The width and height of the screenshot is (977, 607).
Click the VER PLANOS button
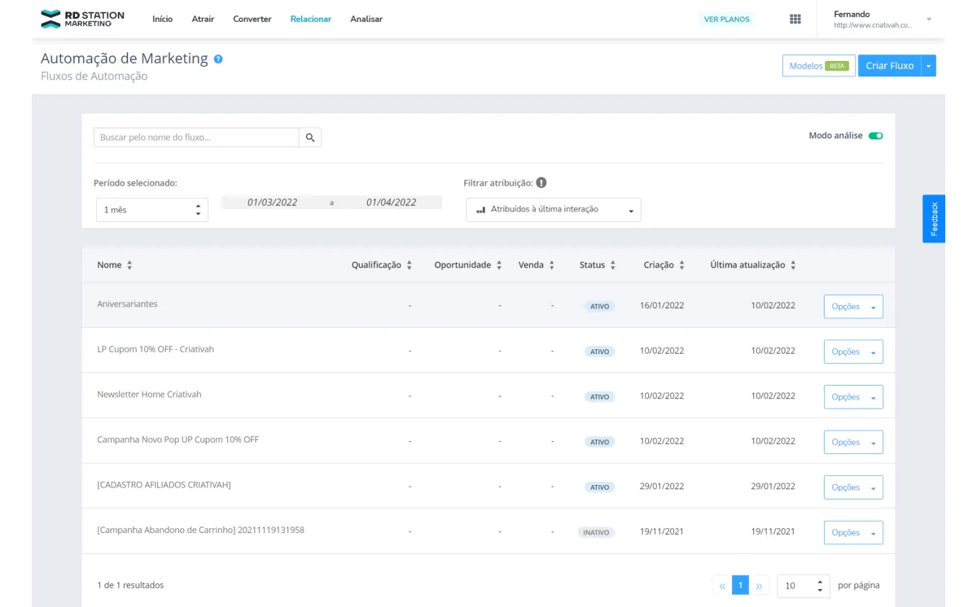coord(727,19)
